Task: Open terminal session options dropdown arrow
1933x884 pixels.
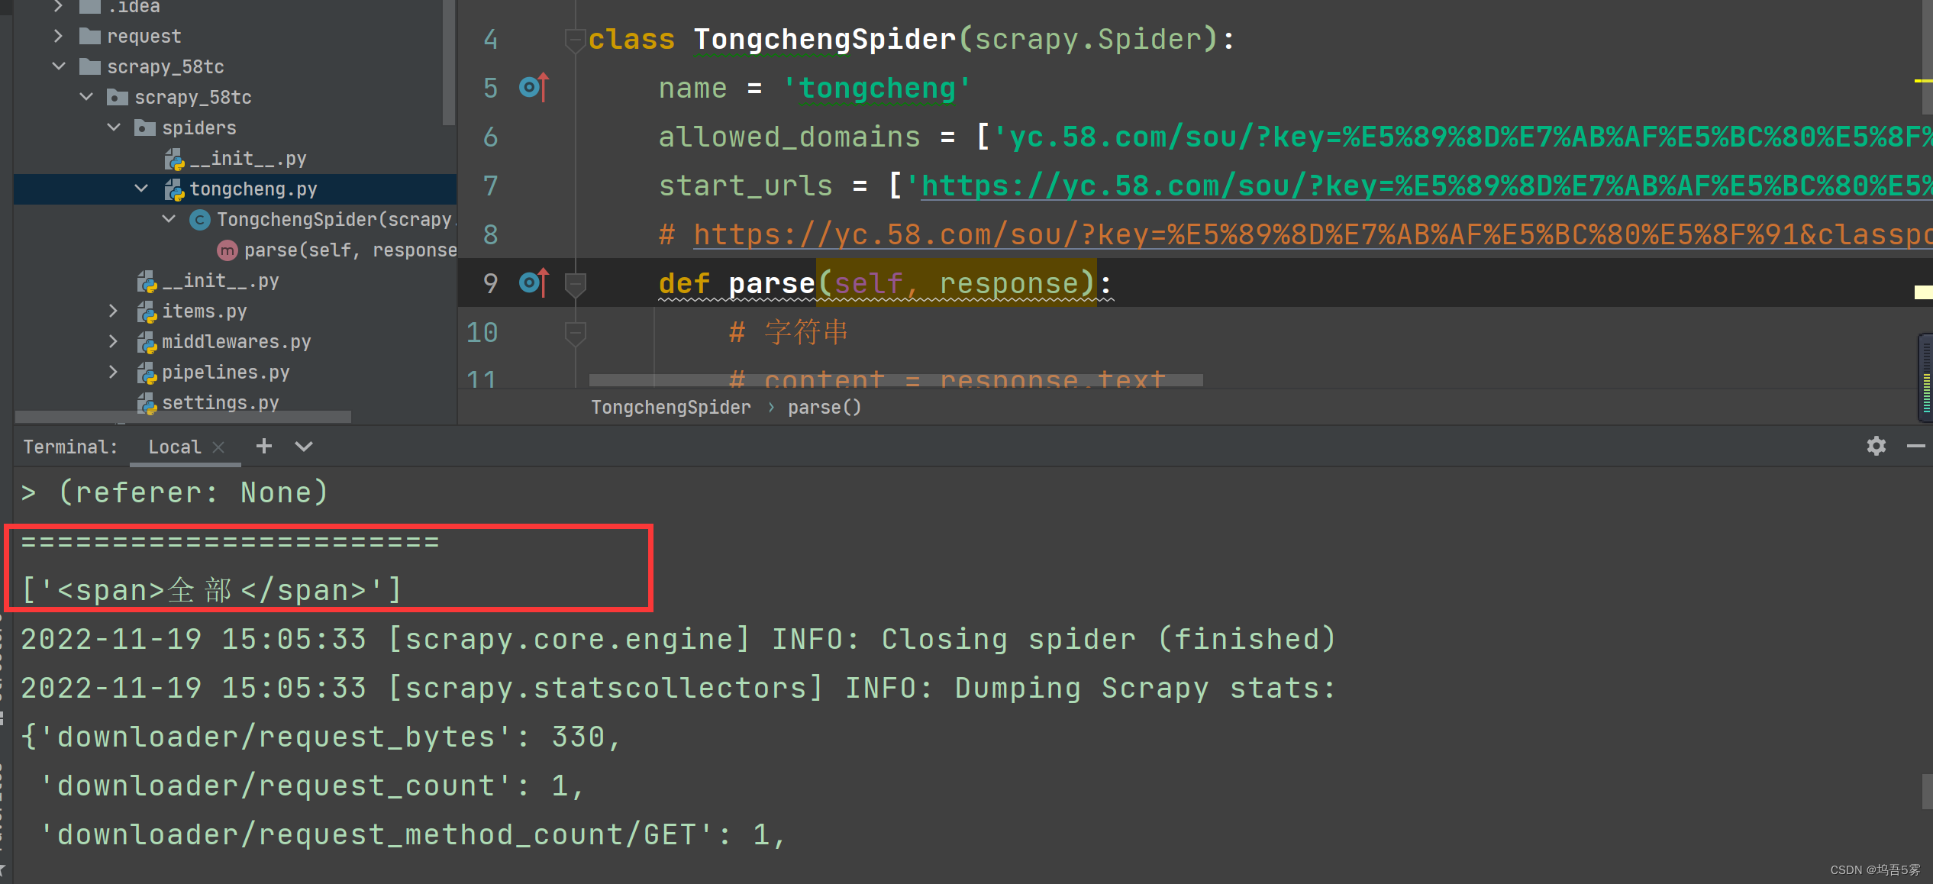Action: click(304, 447)
